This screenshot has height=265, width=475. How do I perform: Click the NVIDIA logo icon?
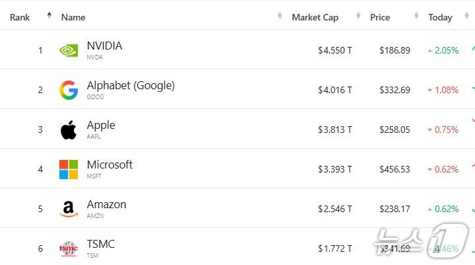69,50
